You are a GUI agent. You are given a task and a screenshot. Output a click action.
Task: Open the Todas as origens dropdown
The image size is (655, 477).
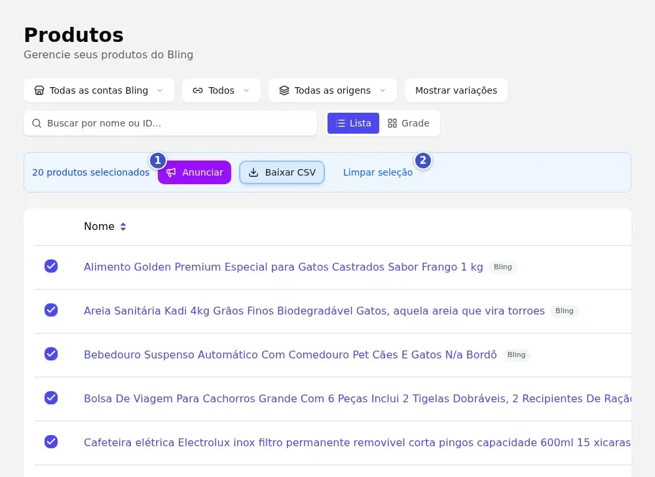[333, 90]
